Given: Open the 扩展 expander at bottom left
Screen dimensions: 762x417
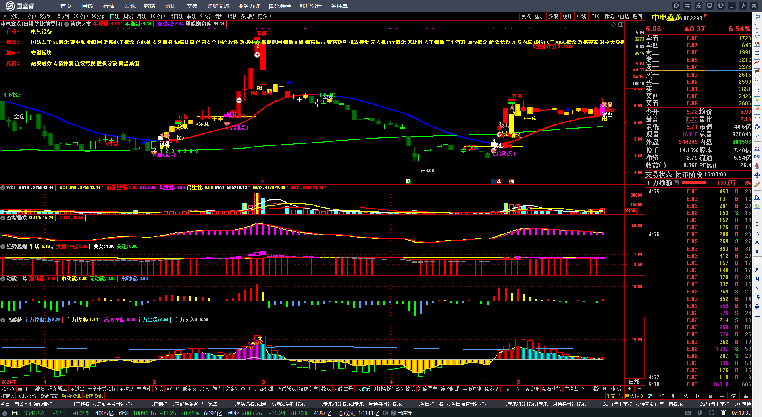Looking at the screenshot, I should point(8,396).
